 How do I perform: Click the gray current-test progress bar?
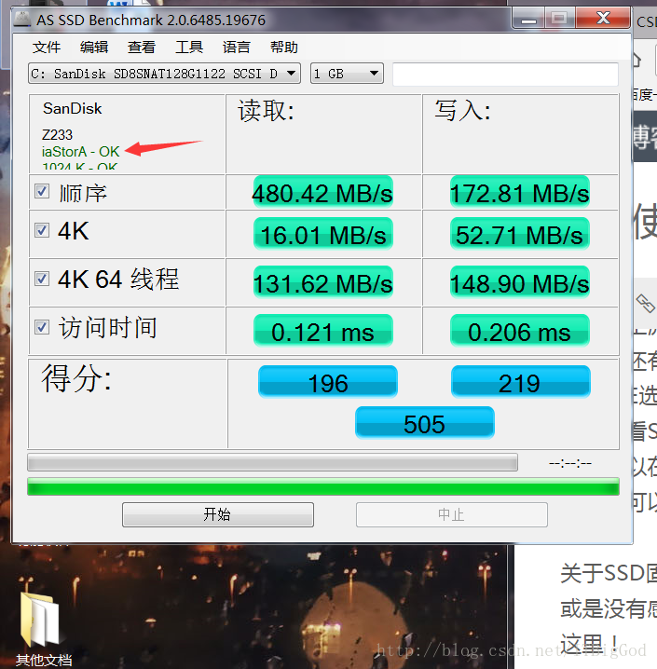coord(272,462)
